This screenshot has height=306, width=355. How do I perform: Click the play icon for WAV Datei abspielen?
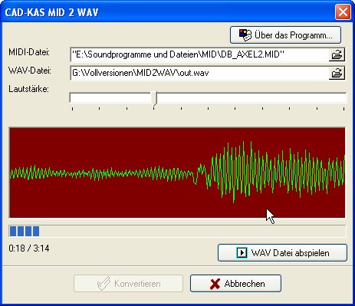point(242,253)
